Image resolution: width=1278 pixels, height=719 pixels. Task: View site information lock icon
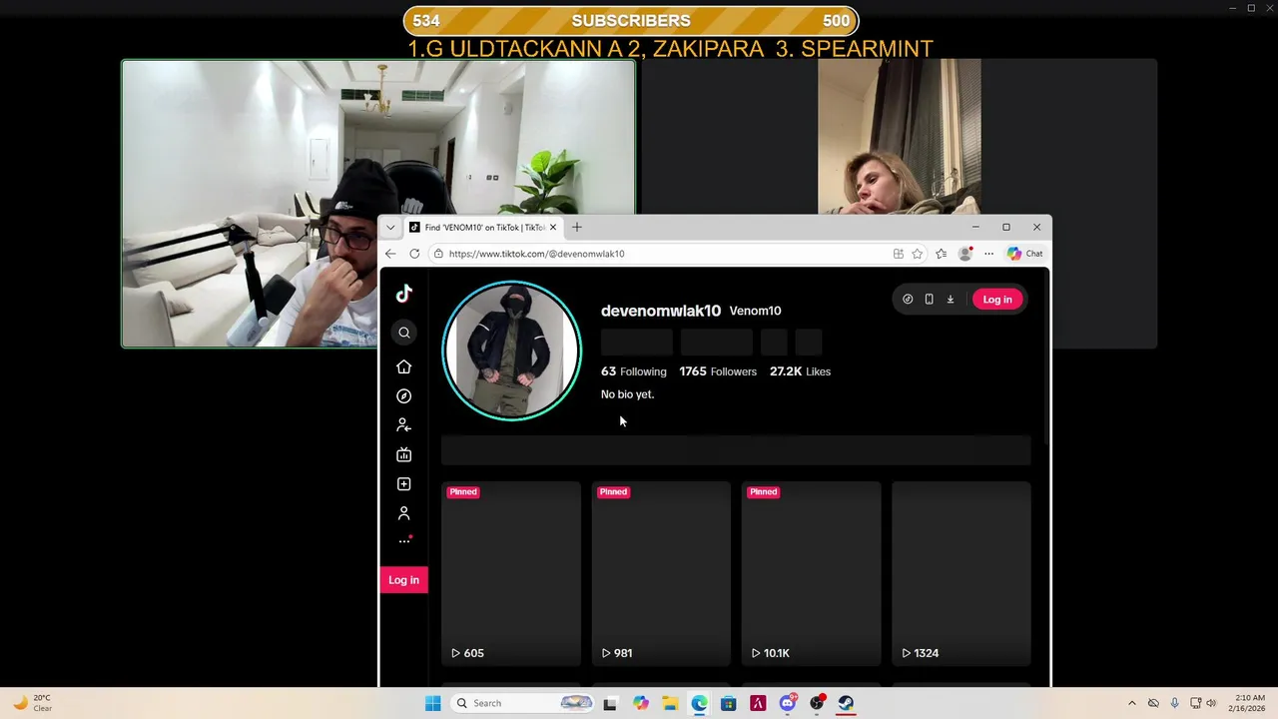438,254
